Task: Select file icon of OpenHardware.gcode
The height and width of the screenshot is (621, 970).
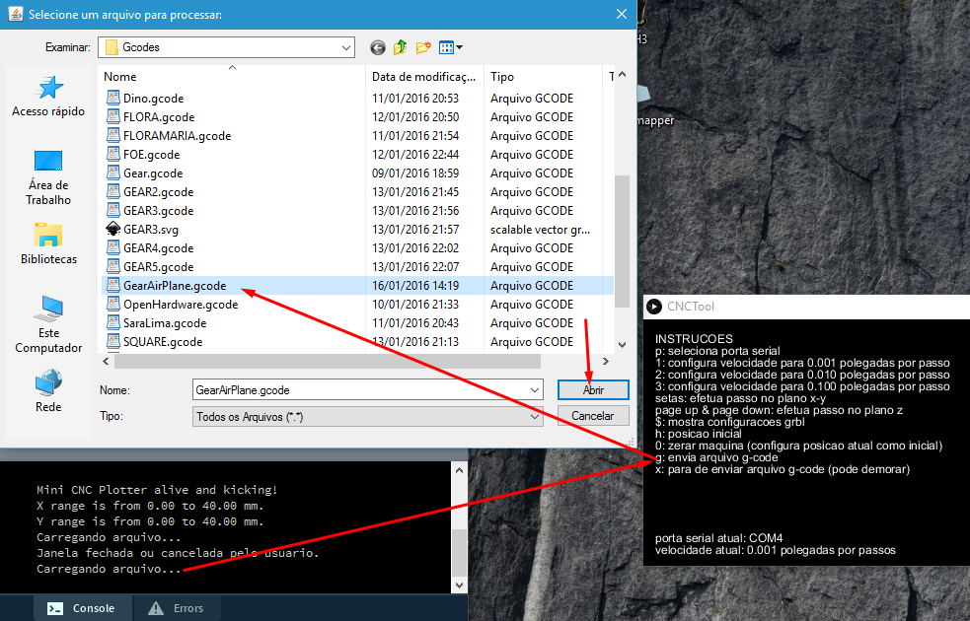Action: click(112, 304)
